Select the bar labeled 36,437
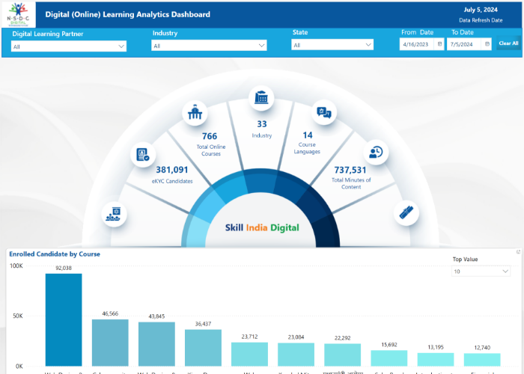524x374 pixels. (x=203, y=348)
